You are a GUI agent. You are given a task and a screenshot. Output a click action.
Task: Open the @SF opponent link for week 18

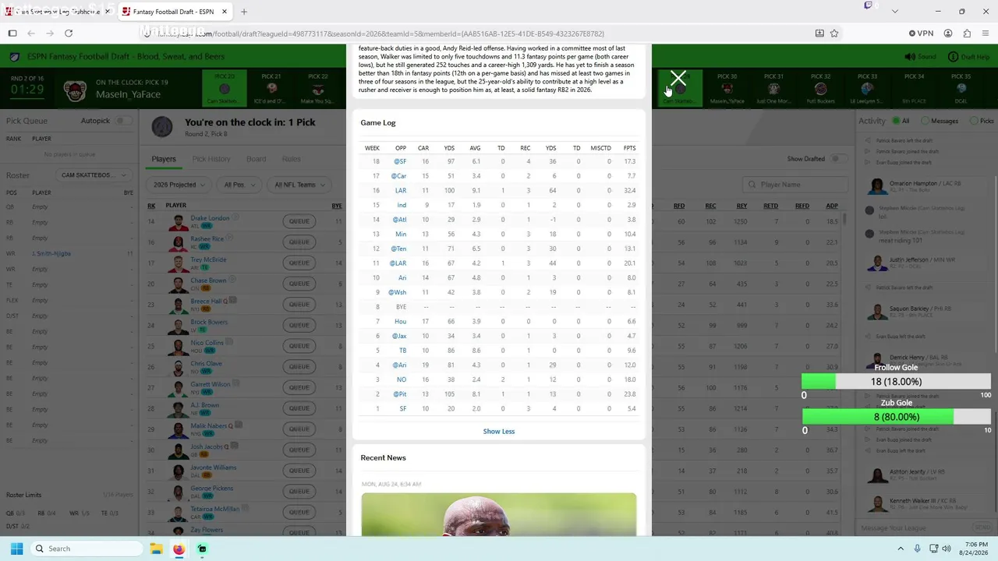click(400, 161)
